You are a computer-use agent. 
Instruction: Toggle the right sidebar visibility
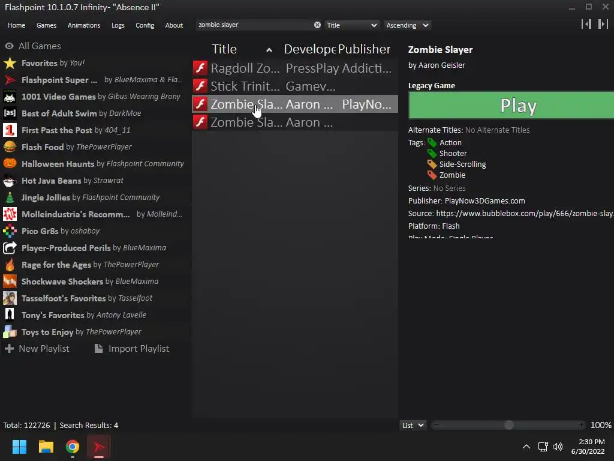coord(603,24)
